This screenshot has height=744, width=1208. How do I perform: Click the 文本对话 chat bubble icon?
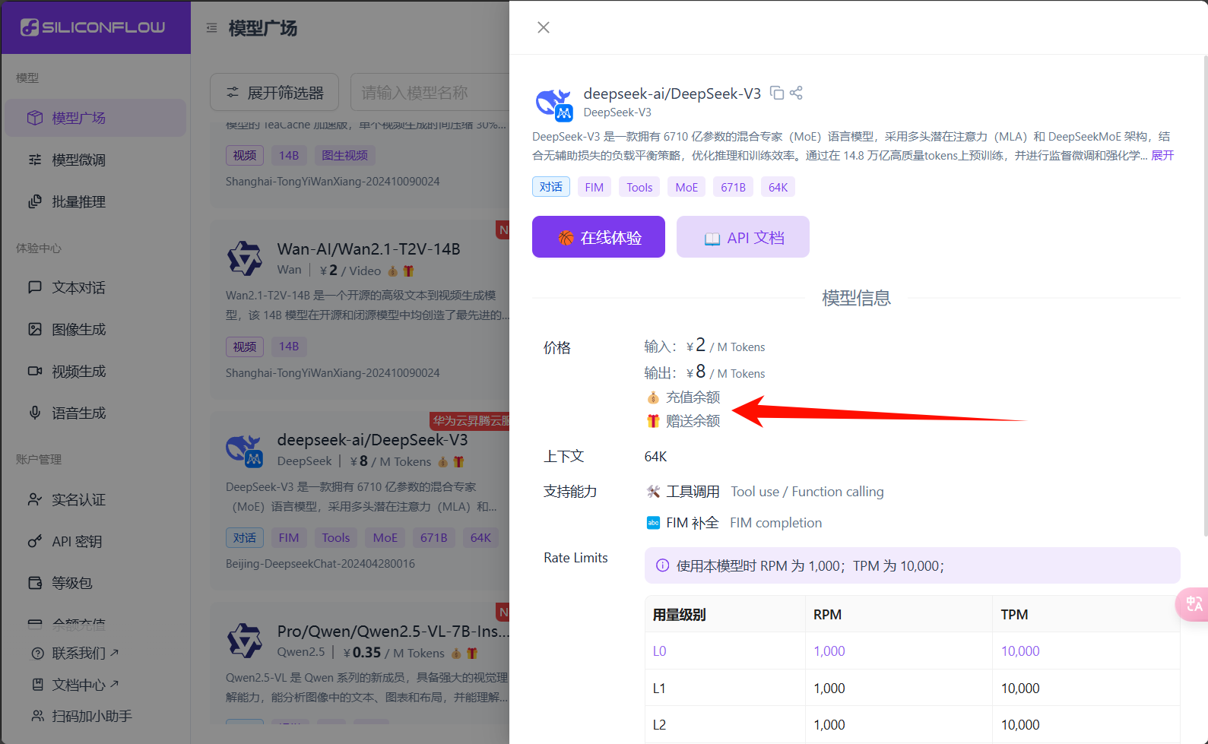pos(35,287)
